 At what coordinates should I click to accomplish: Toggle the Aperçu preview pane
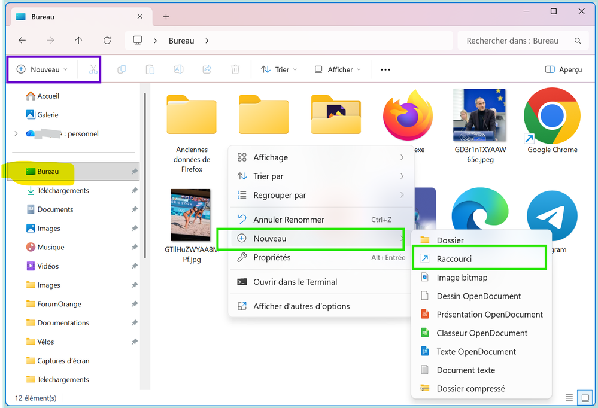(x=563, y=69)
